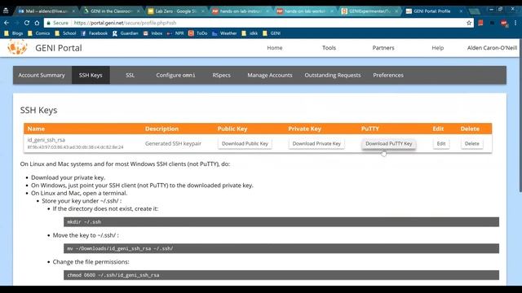This screenshot has width=522, height=293.
Task: Open the GENI bookmark folder
Action: (x=272, y=33)
